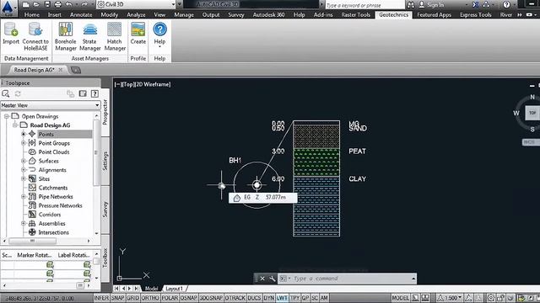The width and height of the screenshot is (540, 303).
Task: Expand the Surfaces tree node
Action: pos(24,161)
